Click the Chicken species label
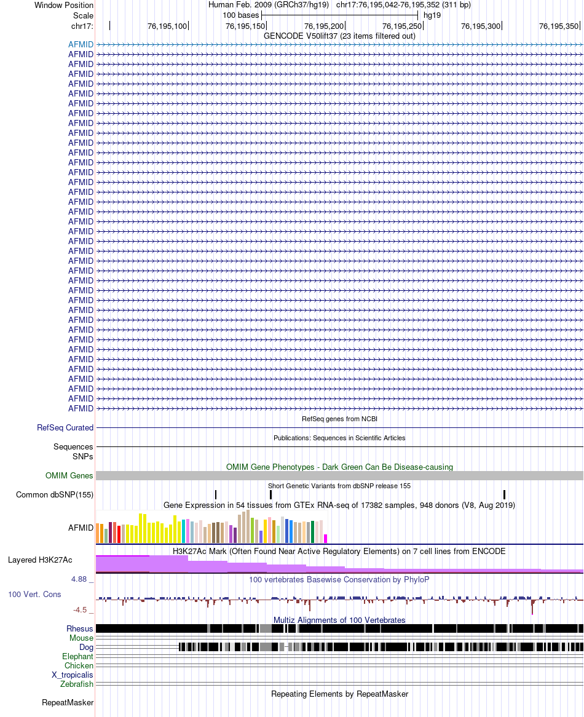The height and width of the screenshot is (717, 584). [79, 665]
